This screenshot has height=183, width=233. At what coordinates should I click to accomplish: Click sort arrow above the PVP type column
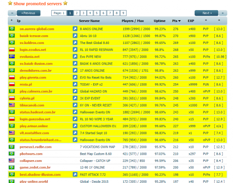[206, 20]
